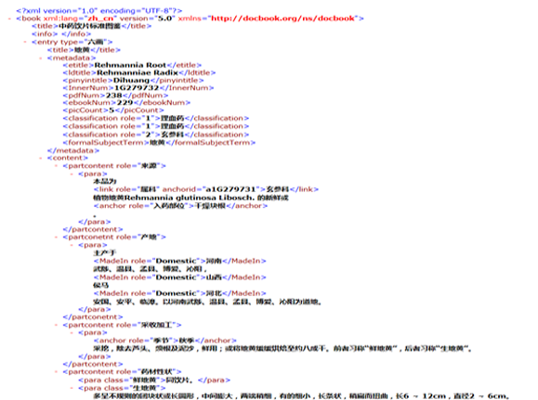Collapse the root book element
Viewport: 538px width, 400px height.
pos(9,19)
